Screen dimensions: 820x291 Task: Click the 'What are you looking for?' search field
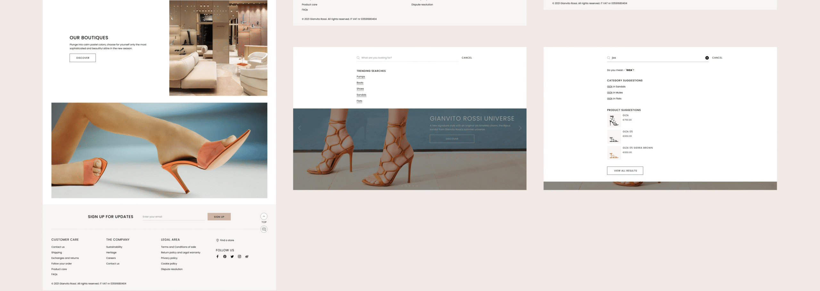tap(407, 58)
